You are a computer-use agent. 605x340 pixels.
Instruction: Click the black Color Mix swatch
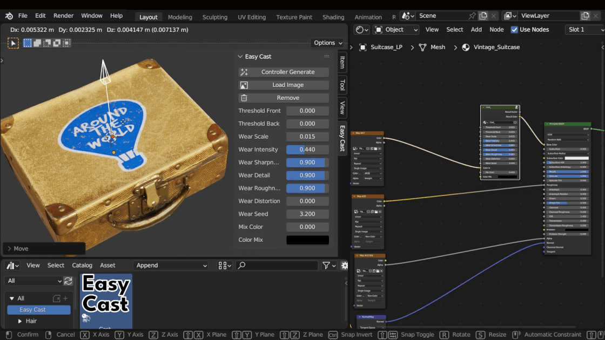(x=307, y=239)
